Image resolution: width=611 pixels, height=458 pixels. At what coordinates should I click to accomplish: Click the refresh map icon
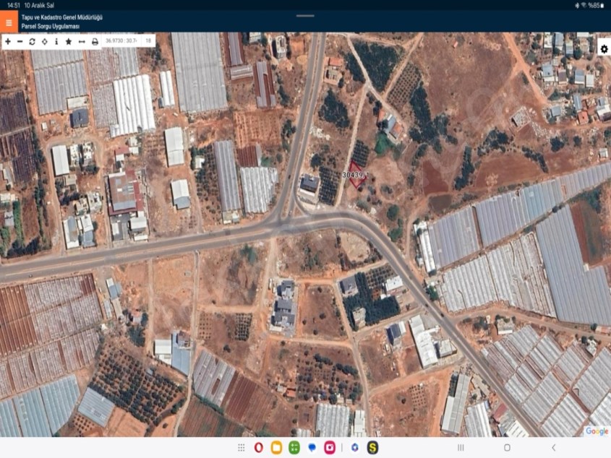tap(33, 41)
